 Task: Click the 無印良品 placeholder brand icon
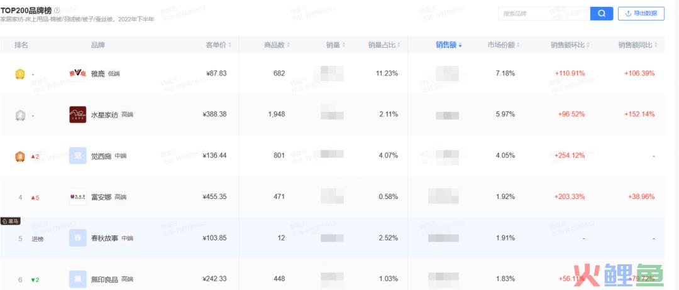click(x=77, y=279)
